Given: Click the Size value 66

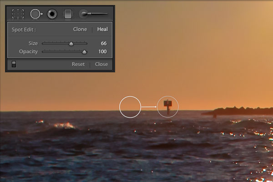Looking at the screenshot, I should [x=104, y=43].
